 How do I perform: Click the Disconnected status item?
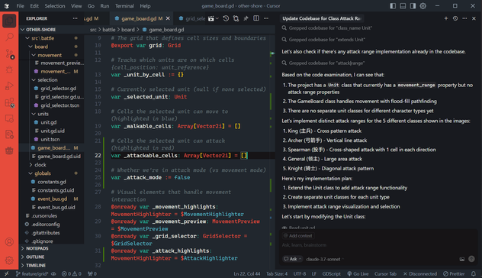tap(420, 273)
